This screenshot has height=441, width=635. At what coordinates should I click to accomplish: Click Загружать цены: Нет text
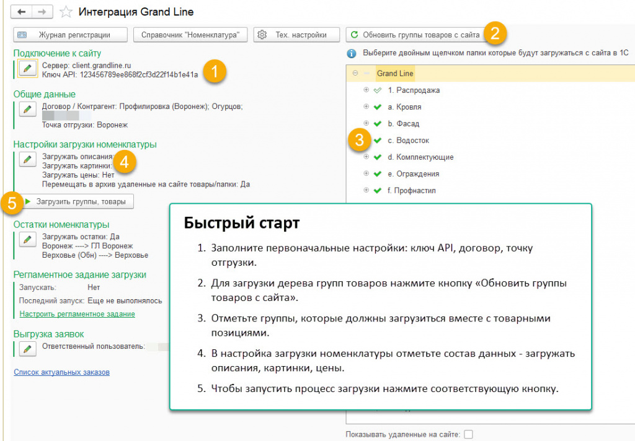point(78,175)
